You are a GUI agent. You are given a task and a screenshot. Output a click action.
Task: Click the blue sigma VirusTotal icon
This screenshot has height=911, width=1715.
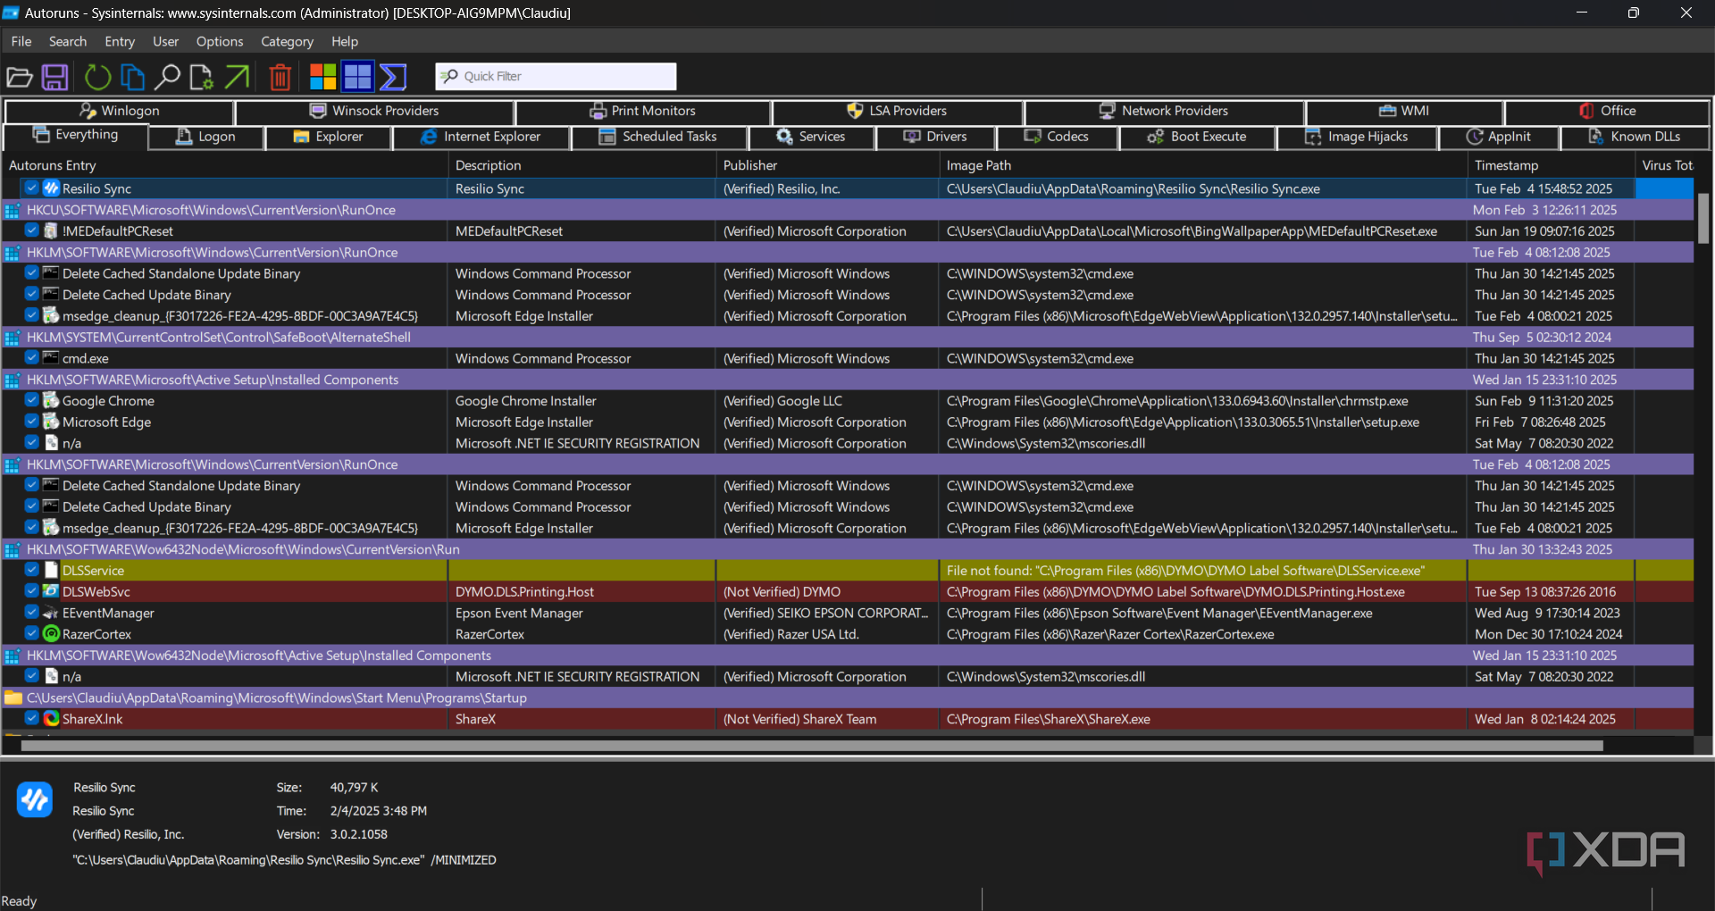[x=393, y=78]
